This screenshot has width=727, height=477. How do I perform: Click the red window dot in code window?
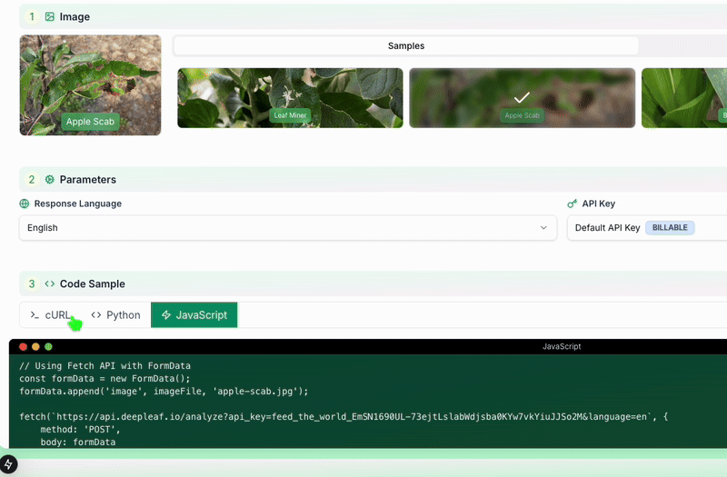[23, 347]
